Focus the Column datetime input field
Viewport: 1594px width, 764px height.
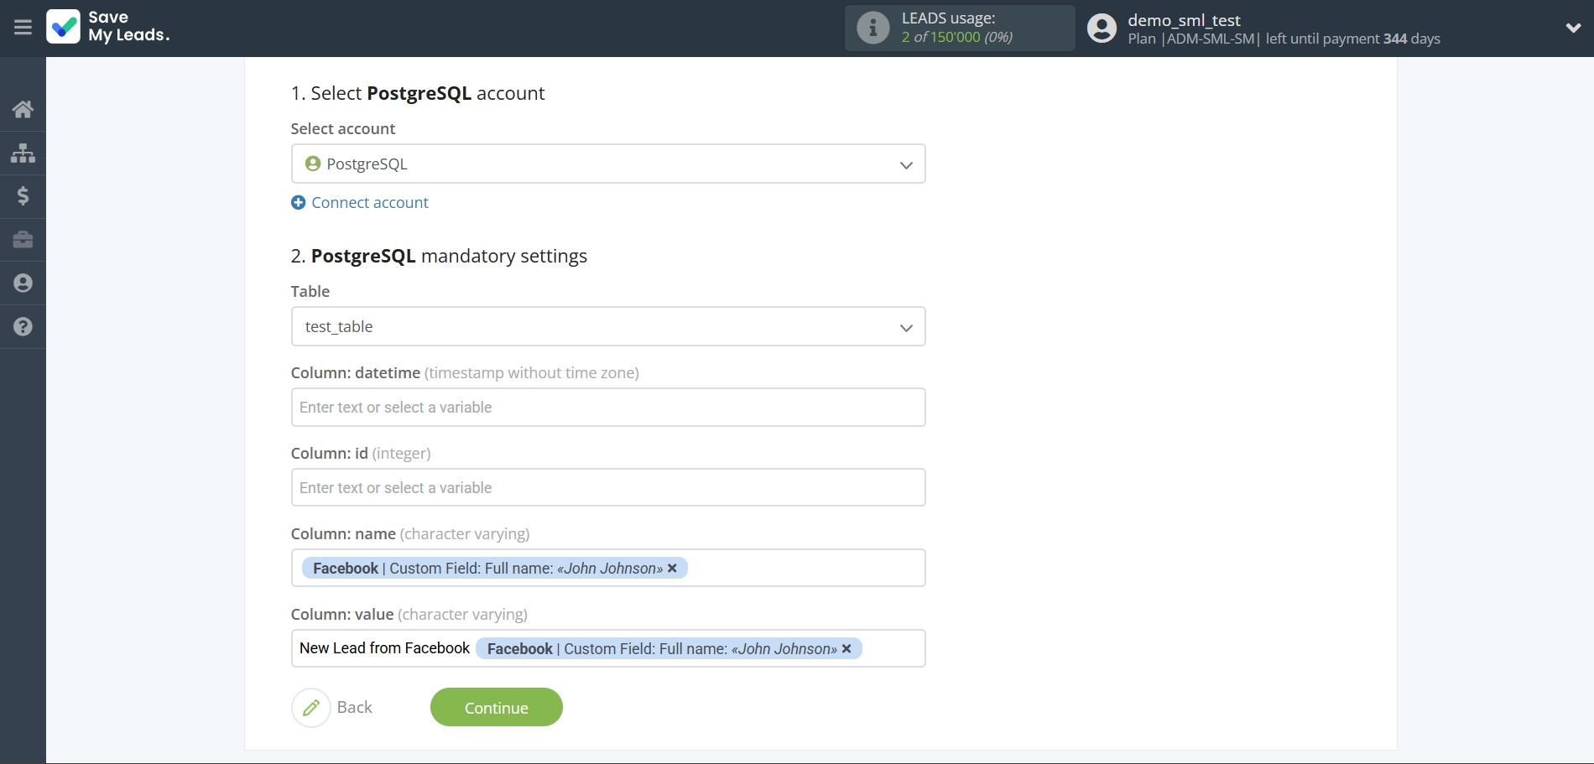coord(607,408)
